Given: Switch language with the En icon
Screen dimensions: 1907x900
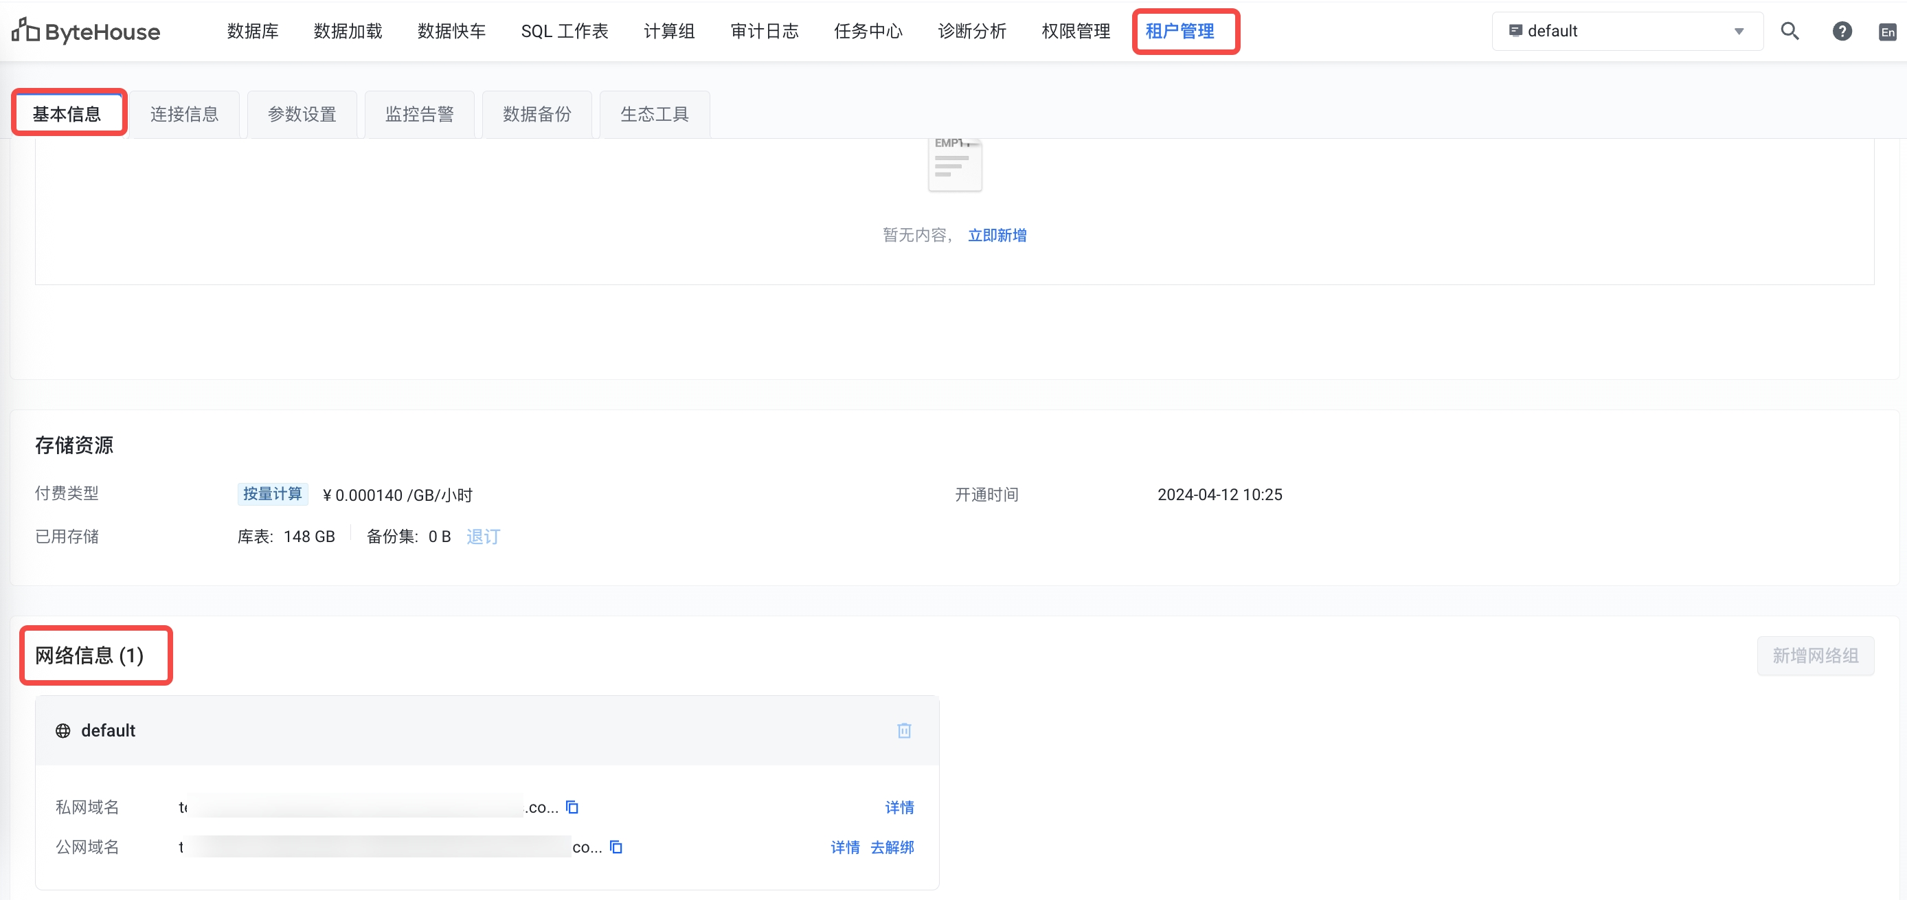Looking at the screenshot, I should click(x=1887, y=32).
